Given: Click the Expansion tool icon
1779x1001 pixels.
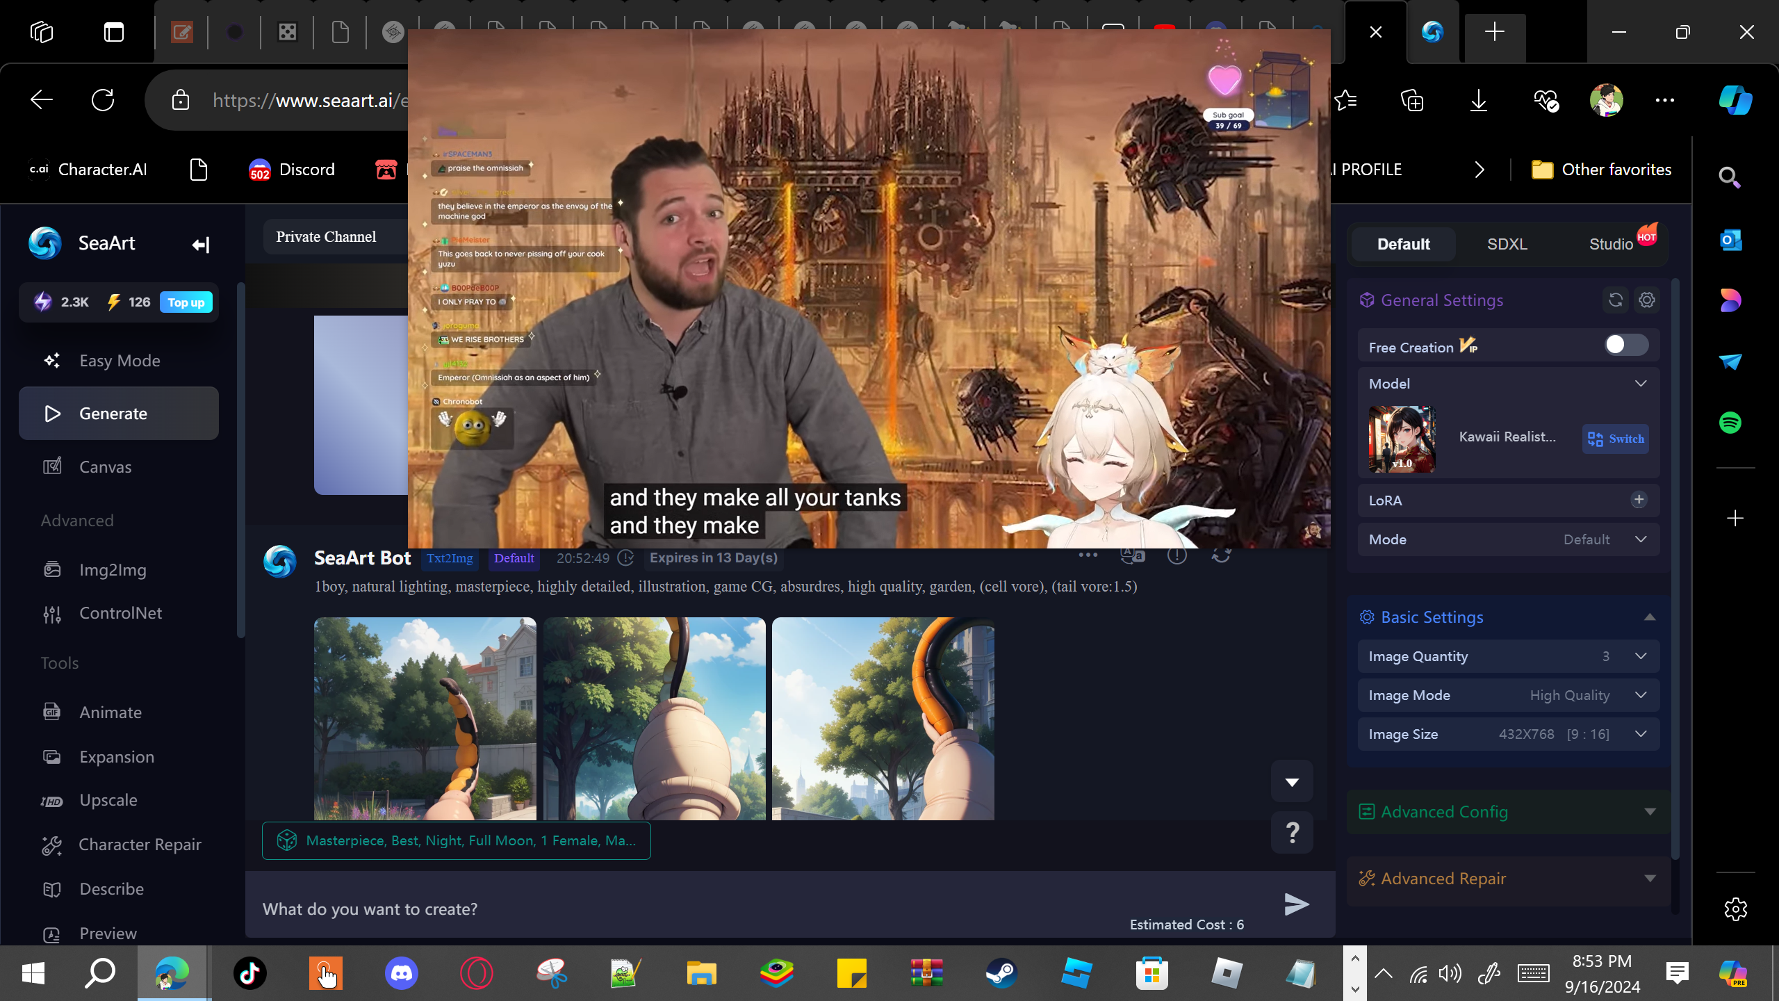Looking at the screenshot, I should click(52, 757).
